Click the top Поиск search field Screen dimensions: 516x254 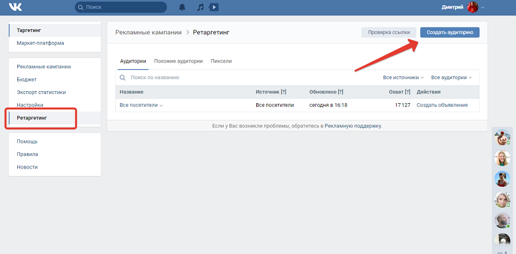[121, 7]
